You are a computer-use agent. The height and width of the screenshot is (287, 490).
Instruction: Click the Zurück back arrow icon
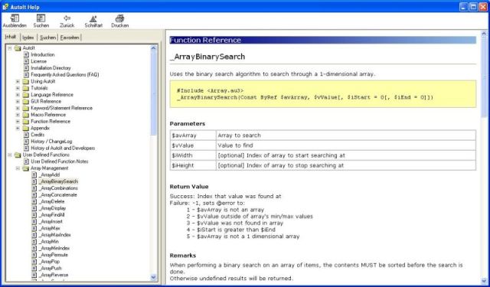[67, 18]
